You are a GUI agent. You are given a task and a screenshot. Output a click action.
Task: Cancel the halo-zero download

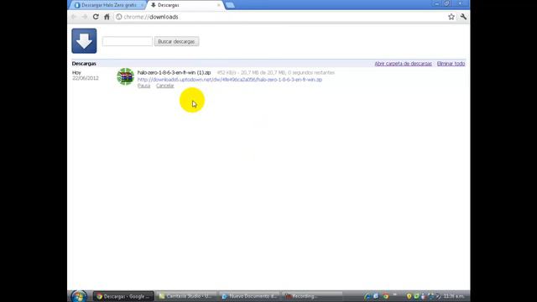point(165,86)
